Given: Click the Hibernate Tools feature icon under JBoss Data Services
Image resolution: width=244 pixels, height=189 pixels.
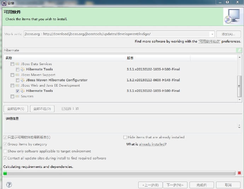Looking at the screenshot, I should 23,69.
